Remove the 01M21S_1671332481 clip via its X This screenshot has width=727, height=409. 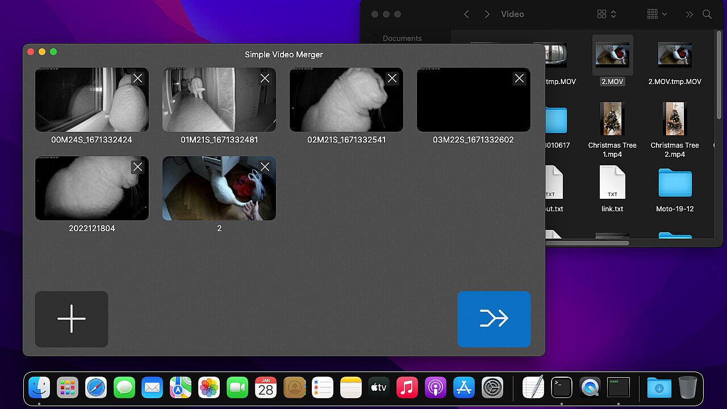point(265,78)
